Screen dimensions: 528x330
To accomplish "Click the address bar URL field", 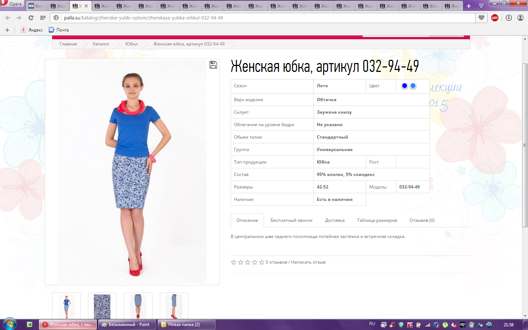I will (x=257, y=18).
